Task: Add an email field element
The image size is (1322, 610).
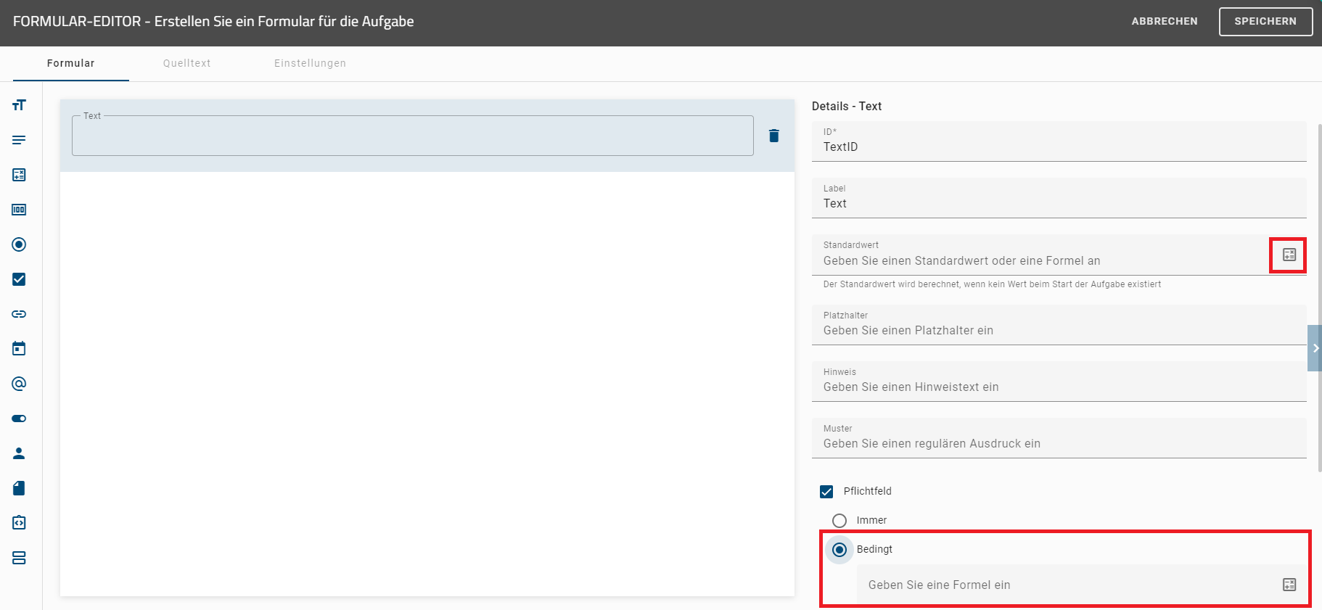Action: pos(19,384)
